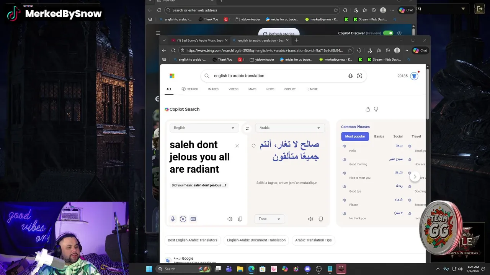Play audio for Please phrase
Screen dimensions: 490x275
(x=344, y=200)
